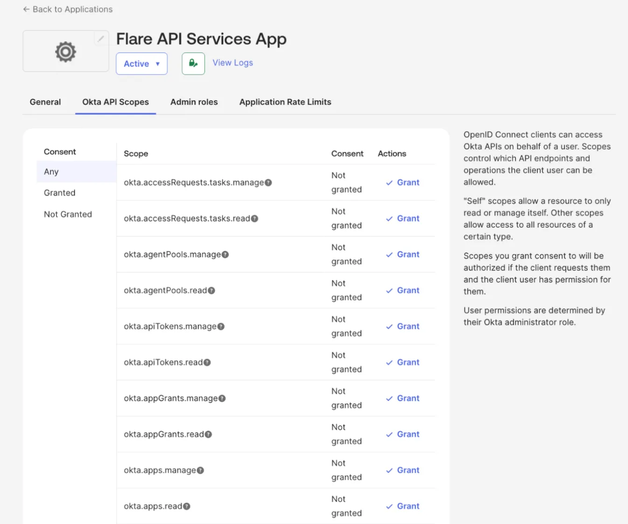Click help icon next to okta.apiTokens.manage
The width and height of the screenshot is (628, 524).
coord(221,326)
